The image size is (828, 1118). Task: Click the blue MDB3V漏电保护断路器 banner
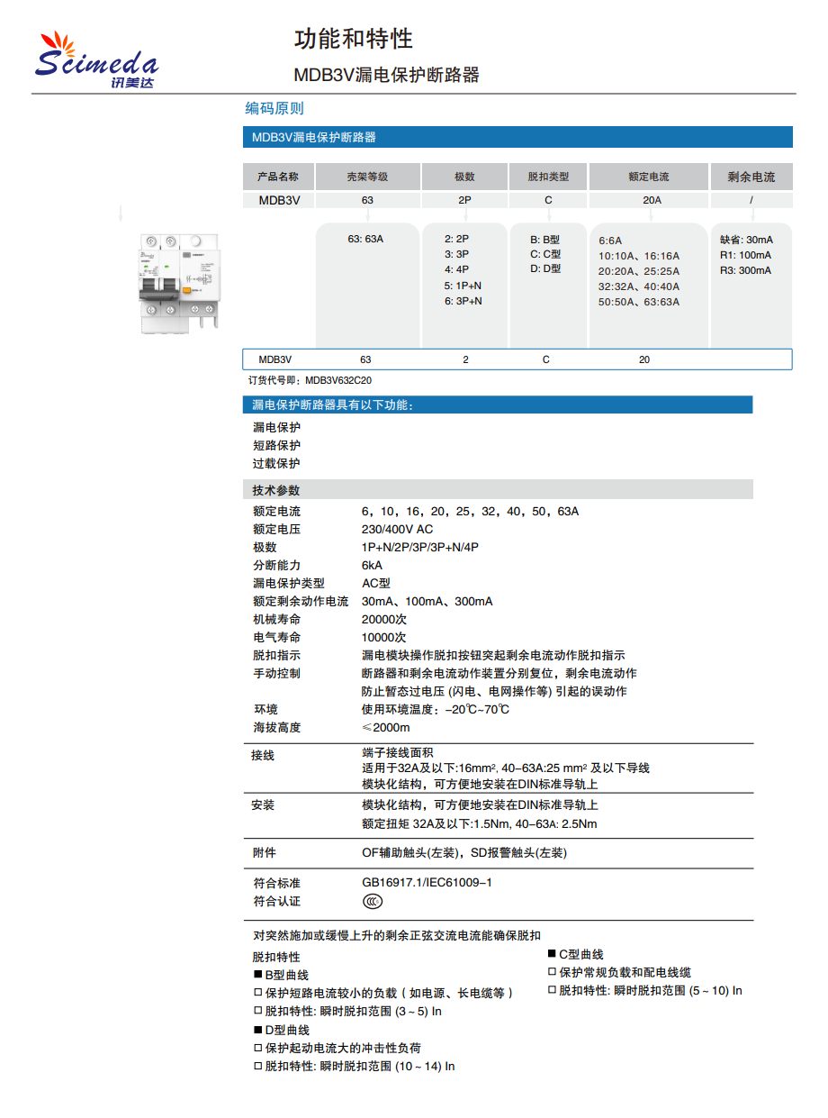click(x=517, y=138)
